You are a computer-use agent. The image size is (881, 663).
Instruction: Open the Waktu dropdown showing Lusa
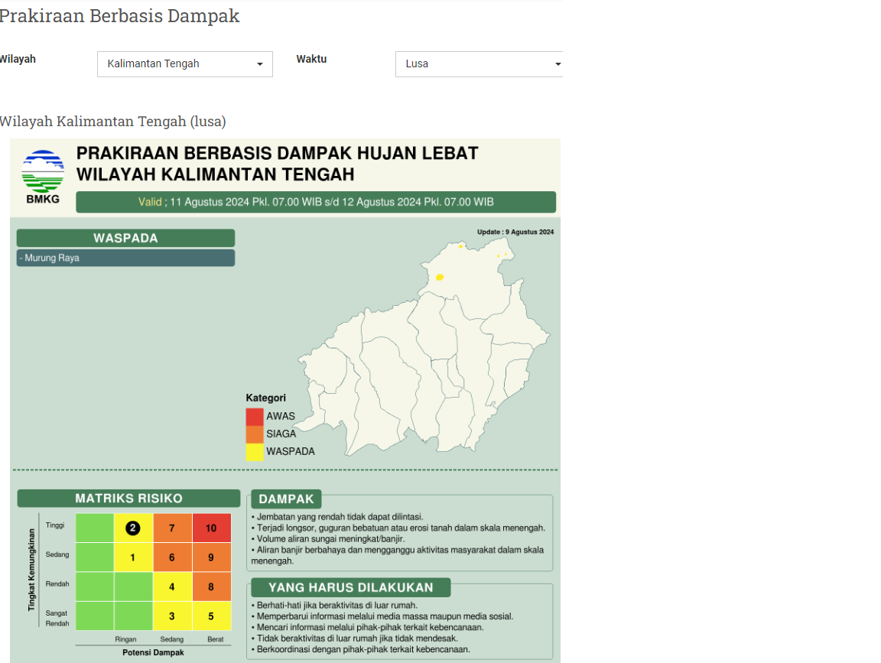tap(479, 64)
